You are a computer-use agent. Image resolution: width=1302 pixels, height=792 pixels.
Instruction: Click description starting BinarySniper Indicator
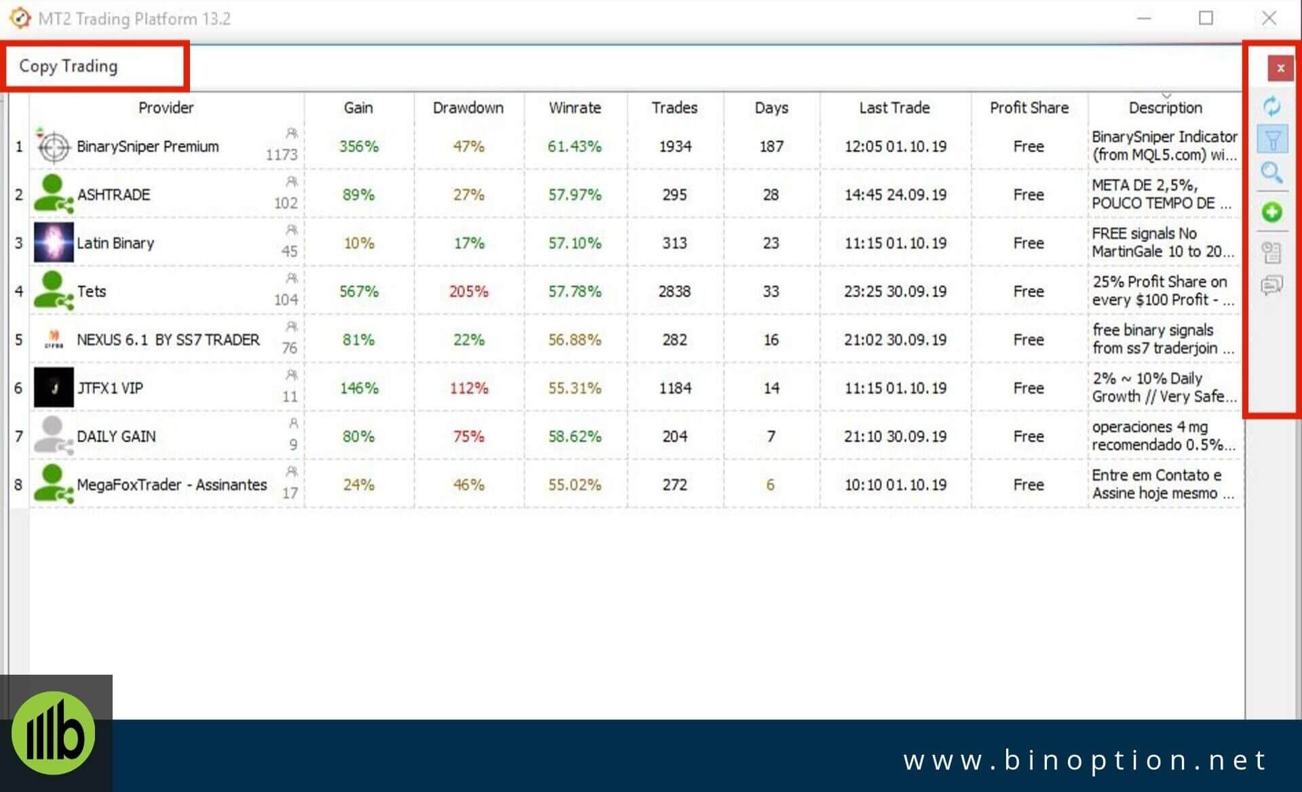coord(1164,145)
